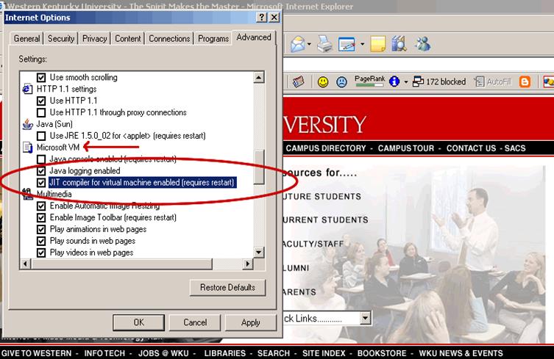Viewport: 554px width, 359px height.
Task: Open the page info dropdown arrow
Action: pos(405,82)
